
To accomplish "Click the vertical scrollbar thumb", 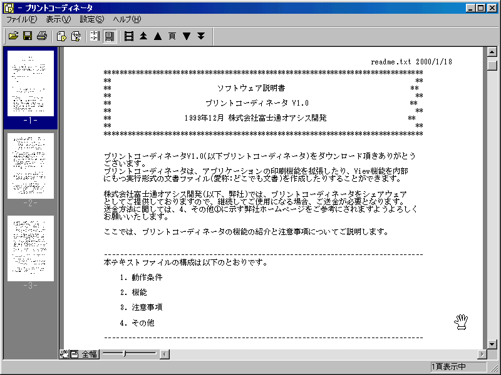I will point(492,66).
